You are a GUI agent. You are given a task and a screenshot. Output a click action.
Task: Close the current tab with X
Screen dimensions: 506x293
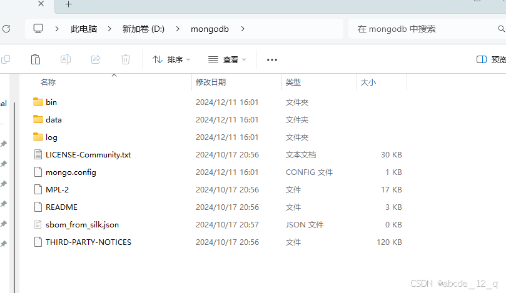click(x=41, y=4)
